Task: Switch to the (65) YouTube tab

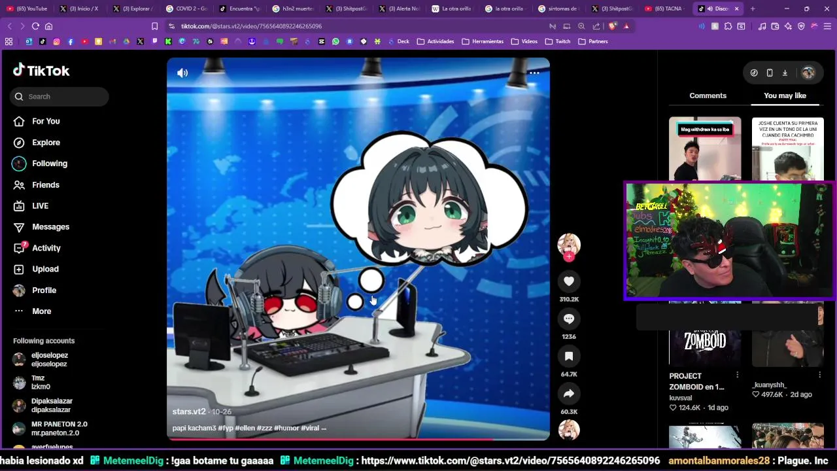Action: [x=26, y=9]
